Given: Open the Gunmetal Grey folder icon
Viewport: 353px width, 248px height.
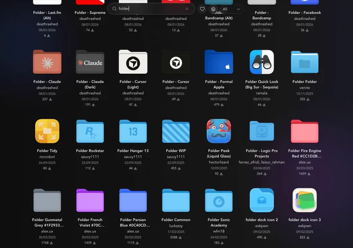Looking at the screenshot, I should (47, 200).
